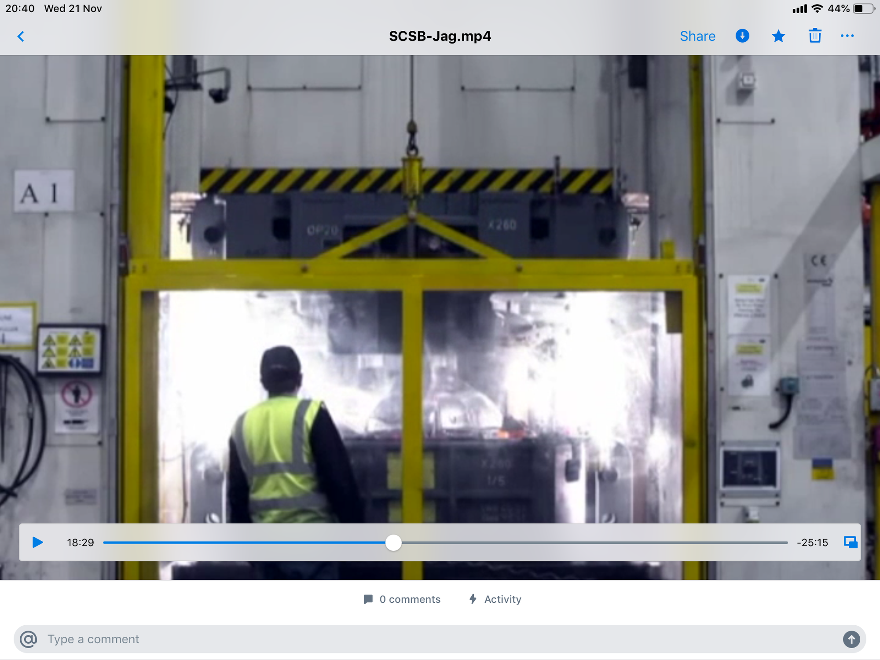
Task: Toggle the -25:15 remaining time display
Action: click(x=812, y=543)
